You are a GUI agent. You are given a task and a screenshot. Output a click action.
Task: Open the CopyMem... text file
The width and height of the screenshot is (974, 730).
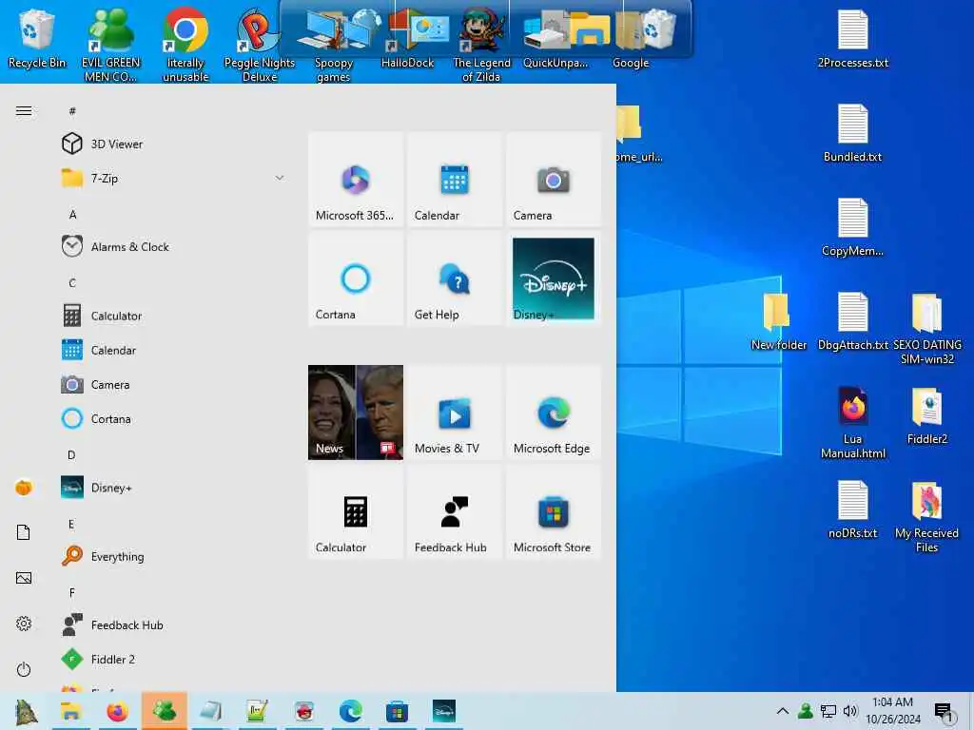(x=853, y=227)
